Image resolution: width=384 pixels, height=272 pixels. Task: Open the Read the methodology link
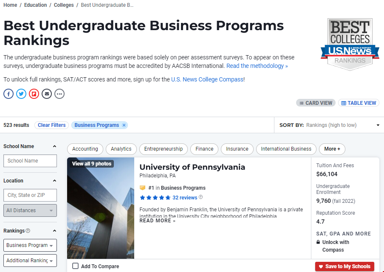click(x=257, y=66)
